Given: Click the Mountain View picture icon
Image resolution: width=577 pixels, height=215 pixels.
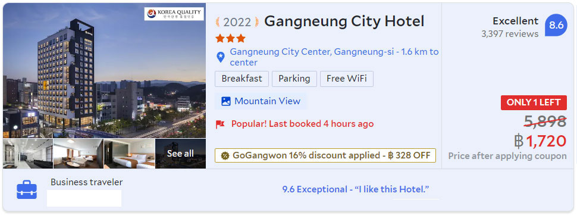Looking at the screenshot, I should (226, 101).
